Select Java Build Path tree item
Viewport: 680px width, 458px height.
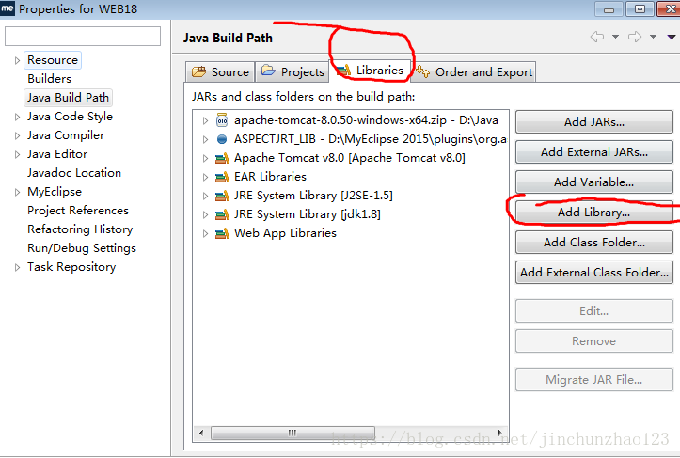coord(68,98)
